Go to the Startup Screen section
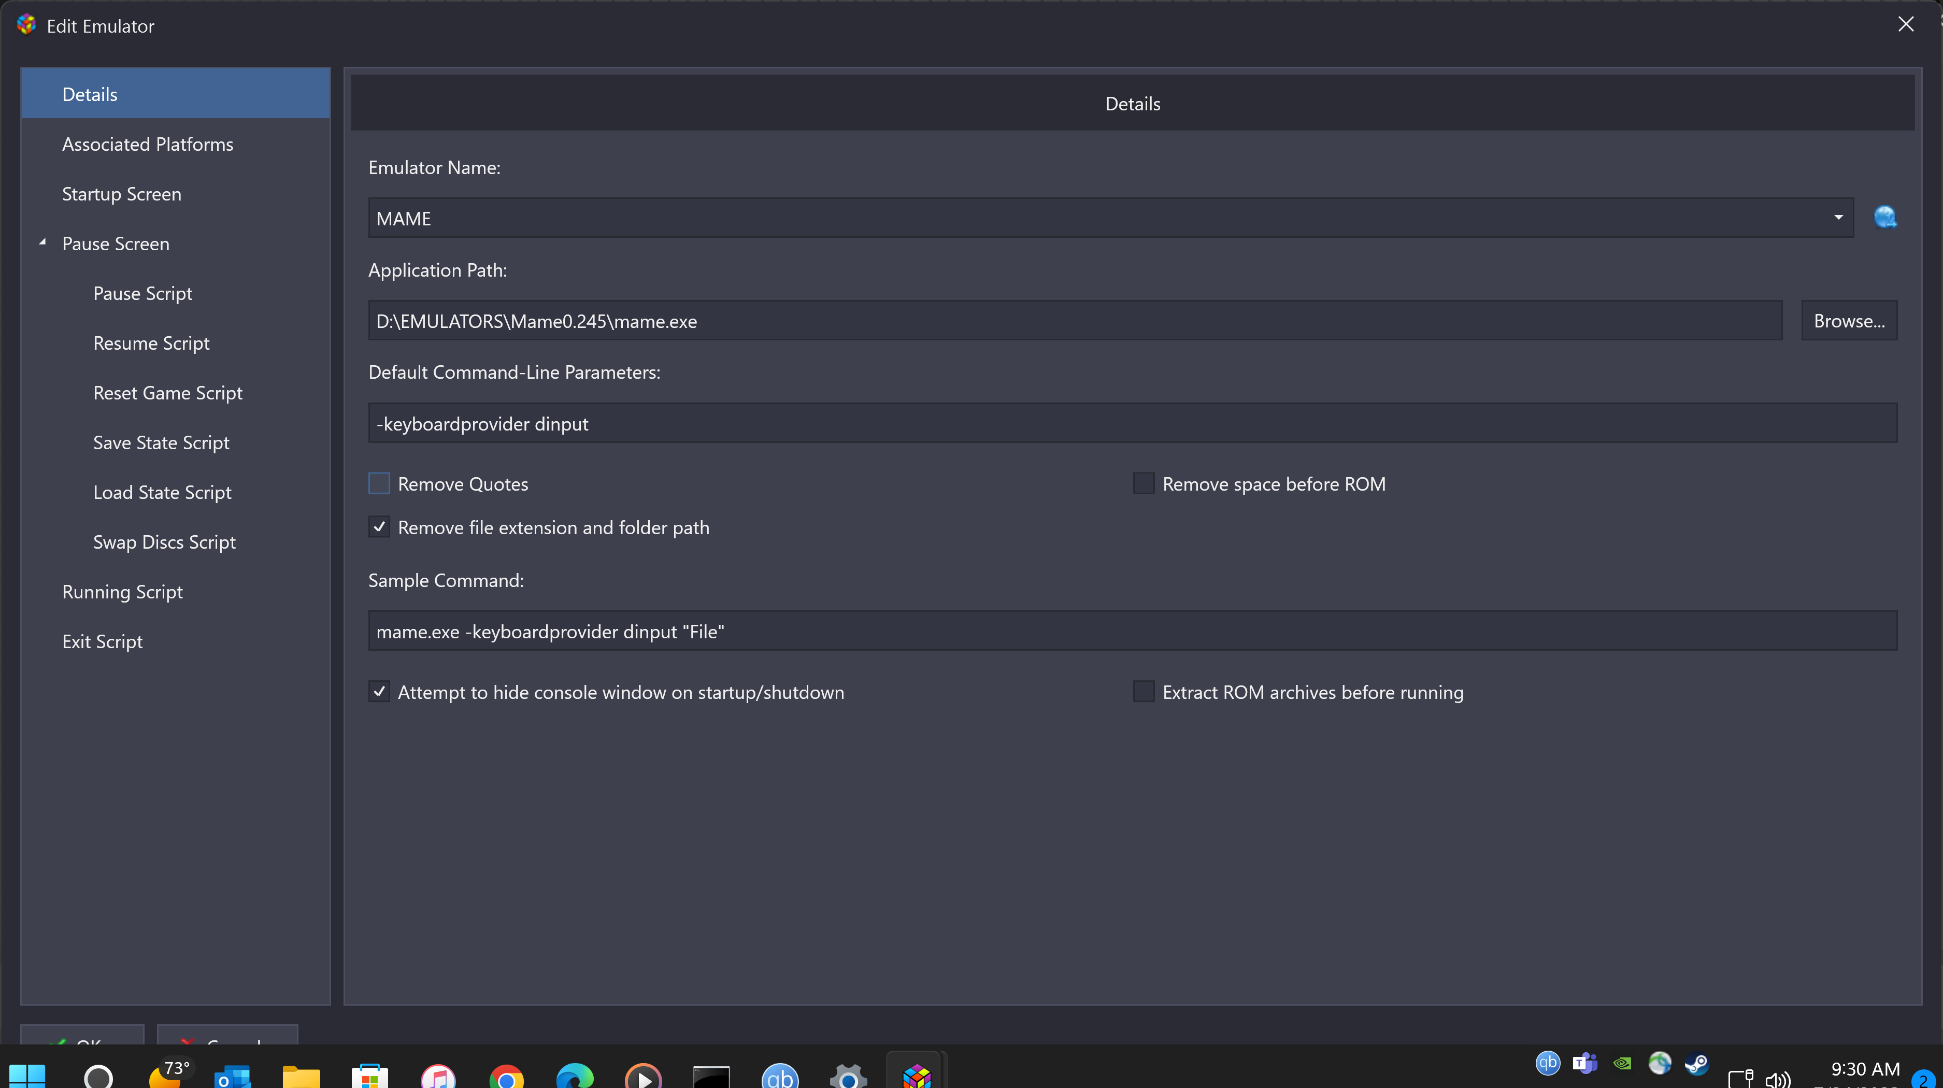Viewport: 1943px width, 1088px height. tap(121, 194)
